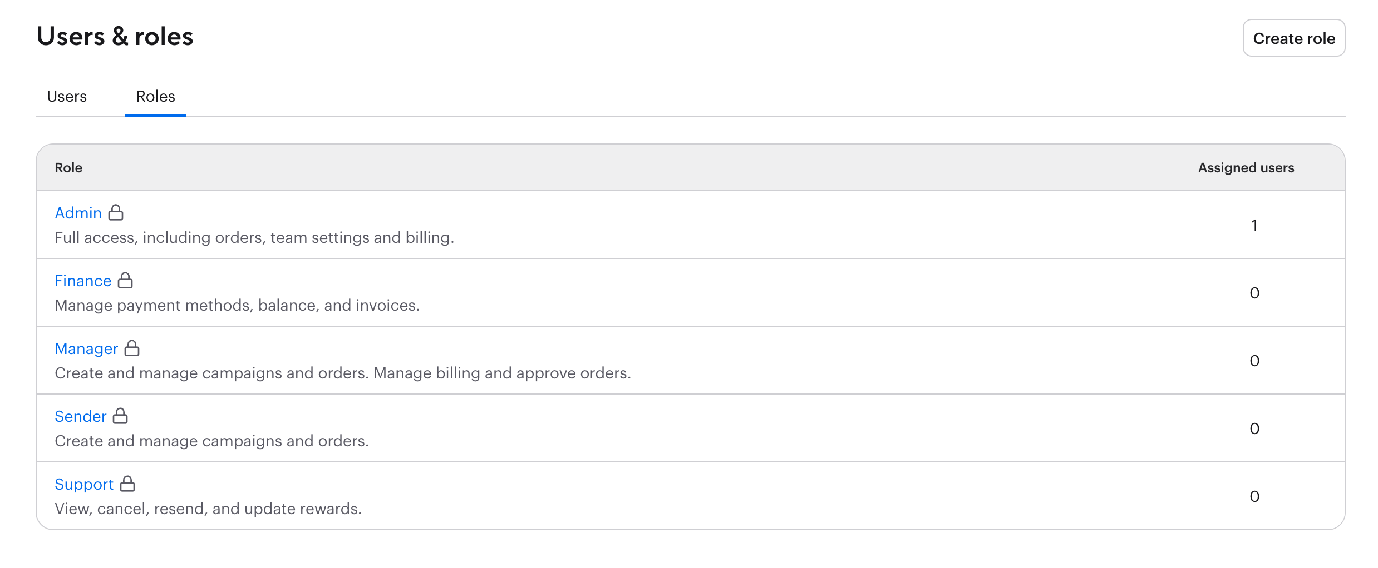1378x568 pixels.
Task: Click the lock icon beside Support
Action: pyautogui.click(x=127, y=484)
